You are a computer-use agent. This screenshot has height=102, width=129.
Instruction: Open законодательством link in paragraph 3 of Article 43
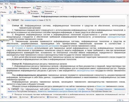15,46
